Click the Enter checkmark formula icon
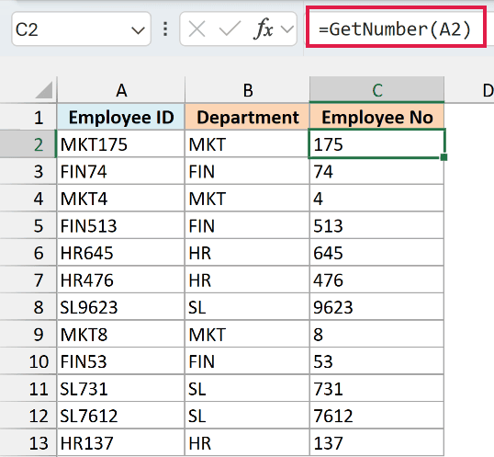 click(230, 29)
